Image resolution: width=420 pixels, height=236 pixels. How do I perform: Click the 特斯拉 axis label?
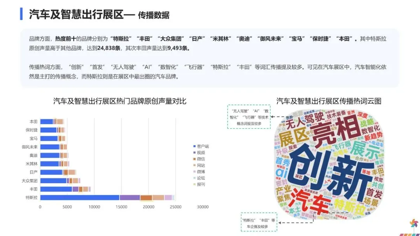click(31, 198)
